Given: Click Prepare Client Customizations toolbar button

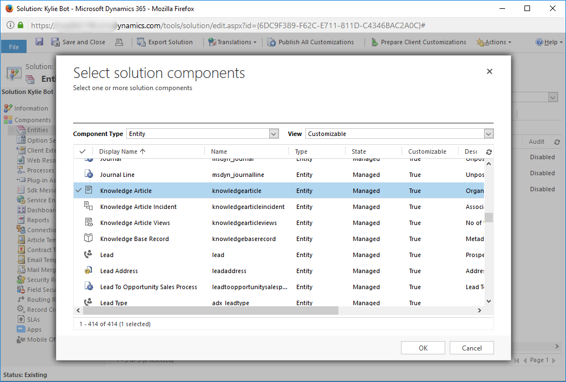Looking at the screenshot, I should (x=418, y=42).
